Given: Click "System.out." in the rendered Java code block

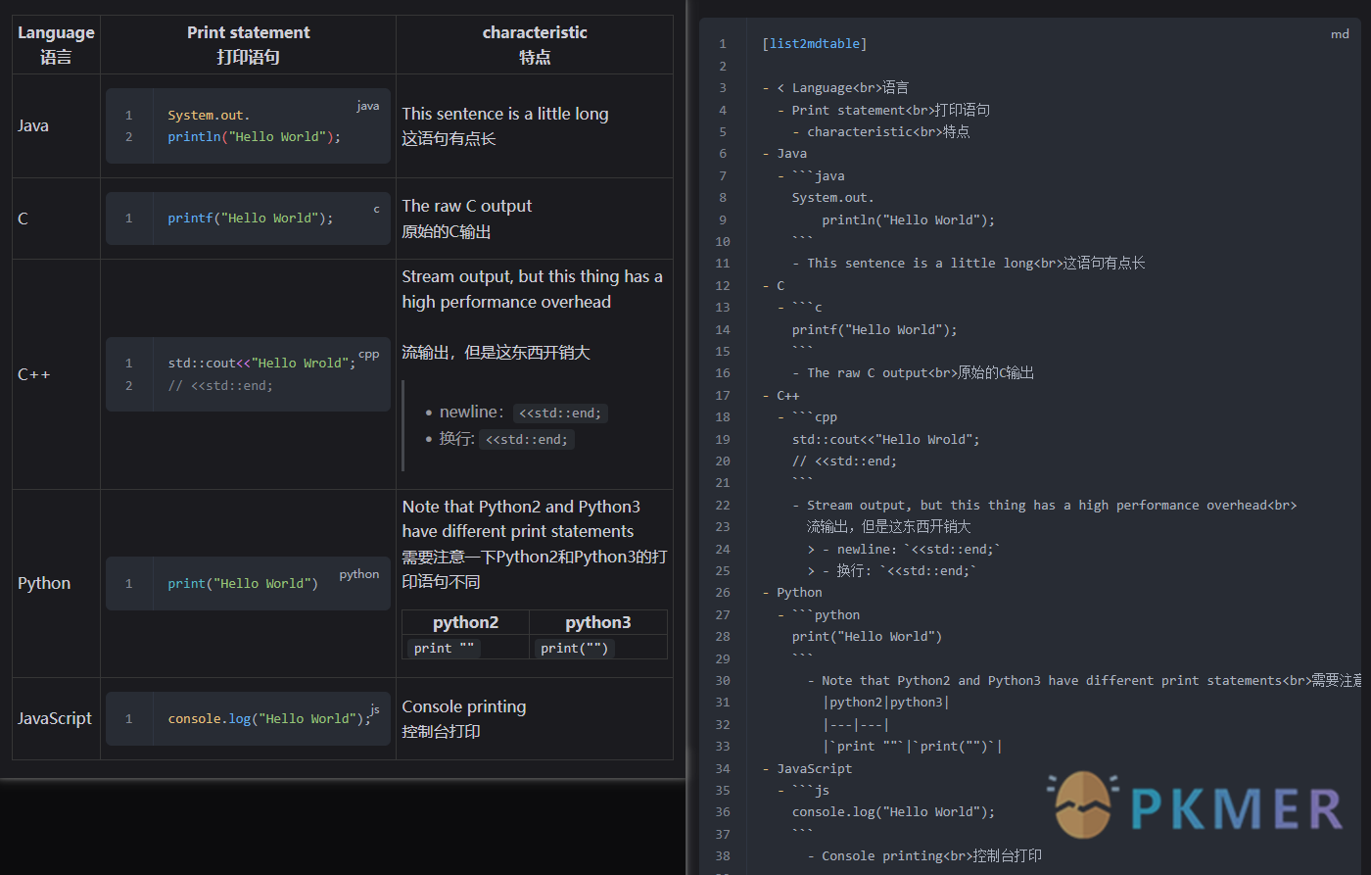Looking at the screenshot, I should [209, 115].
